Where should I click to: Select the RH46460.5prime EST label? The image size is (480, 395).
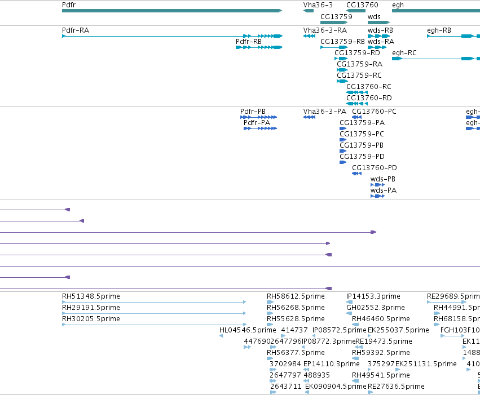pos(381,319)
